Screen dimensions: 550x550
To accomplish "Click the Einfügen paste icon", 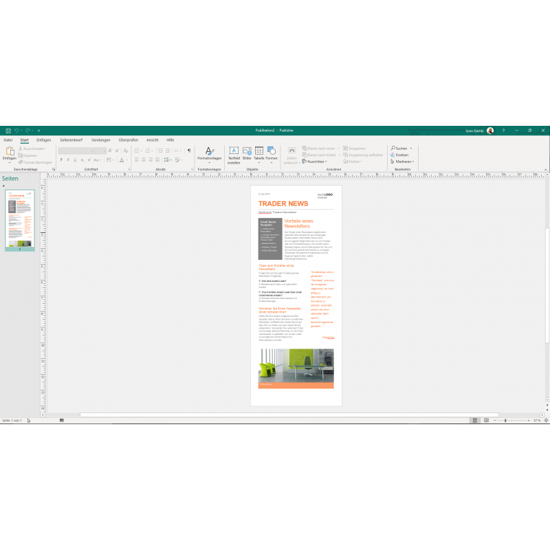I will [x=9, y=151].
